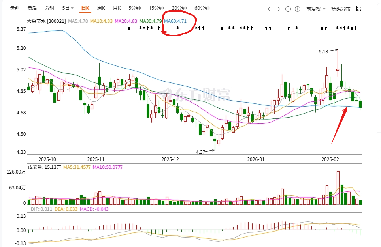381x247 pixels.
Task: Switch to the 30分钟 chart period
Action: tap(179, 9)
